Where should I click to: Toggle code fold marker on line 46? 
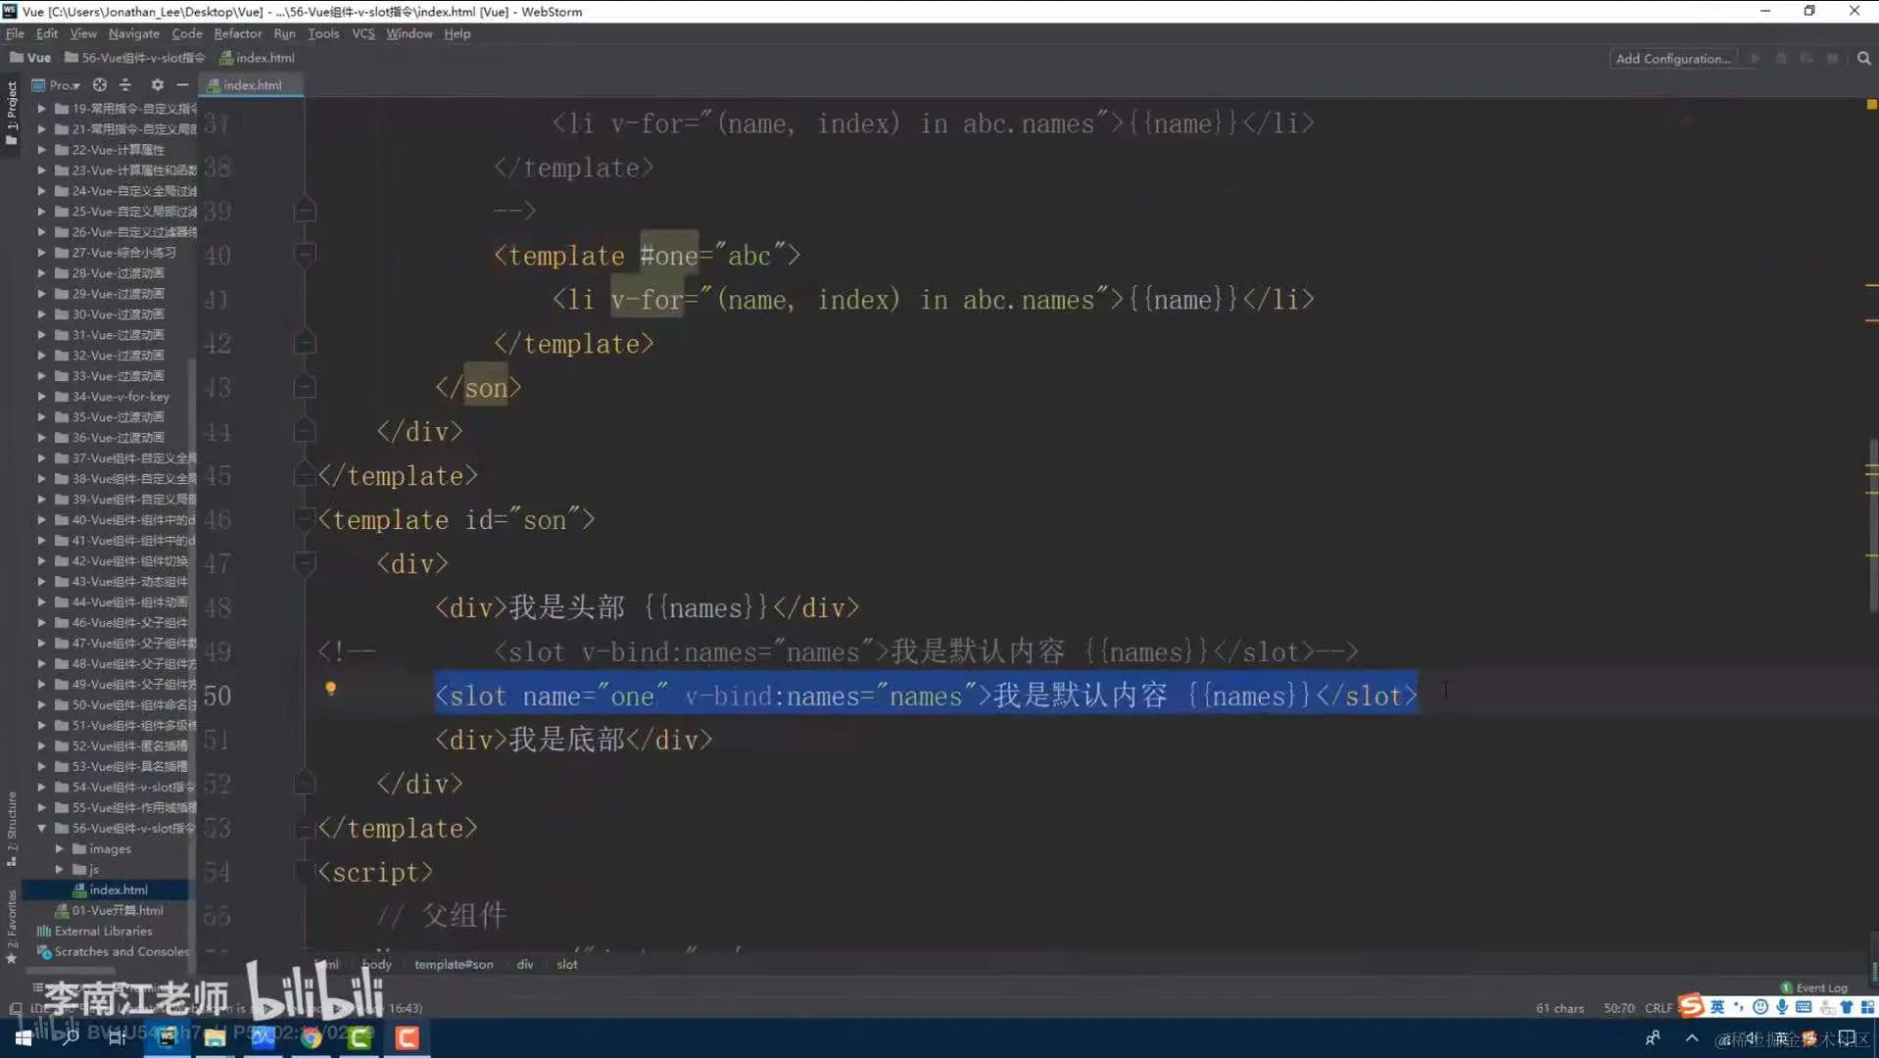305,519
